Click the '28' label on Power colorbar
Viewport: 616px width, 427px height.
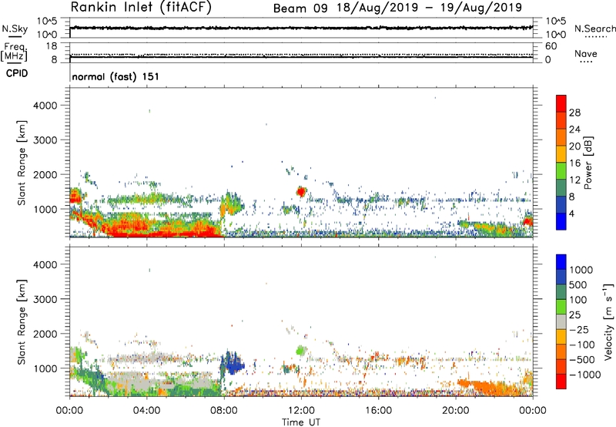coord(574,113)
